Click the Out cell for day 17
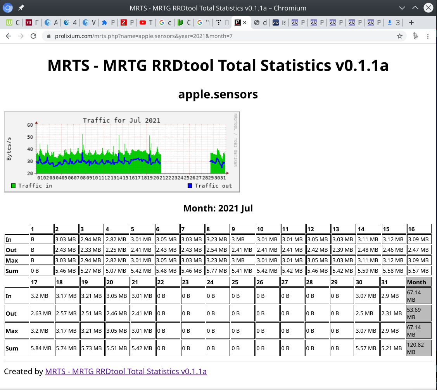Image resolution: width=437 pixels, height=390 pixels. tap(42, 313)
